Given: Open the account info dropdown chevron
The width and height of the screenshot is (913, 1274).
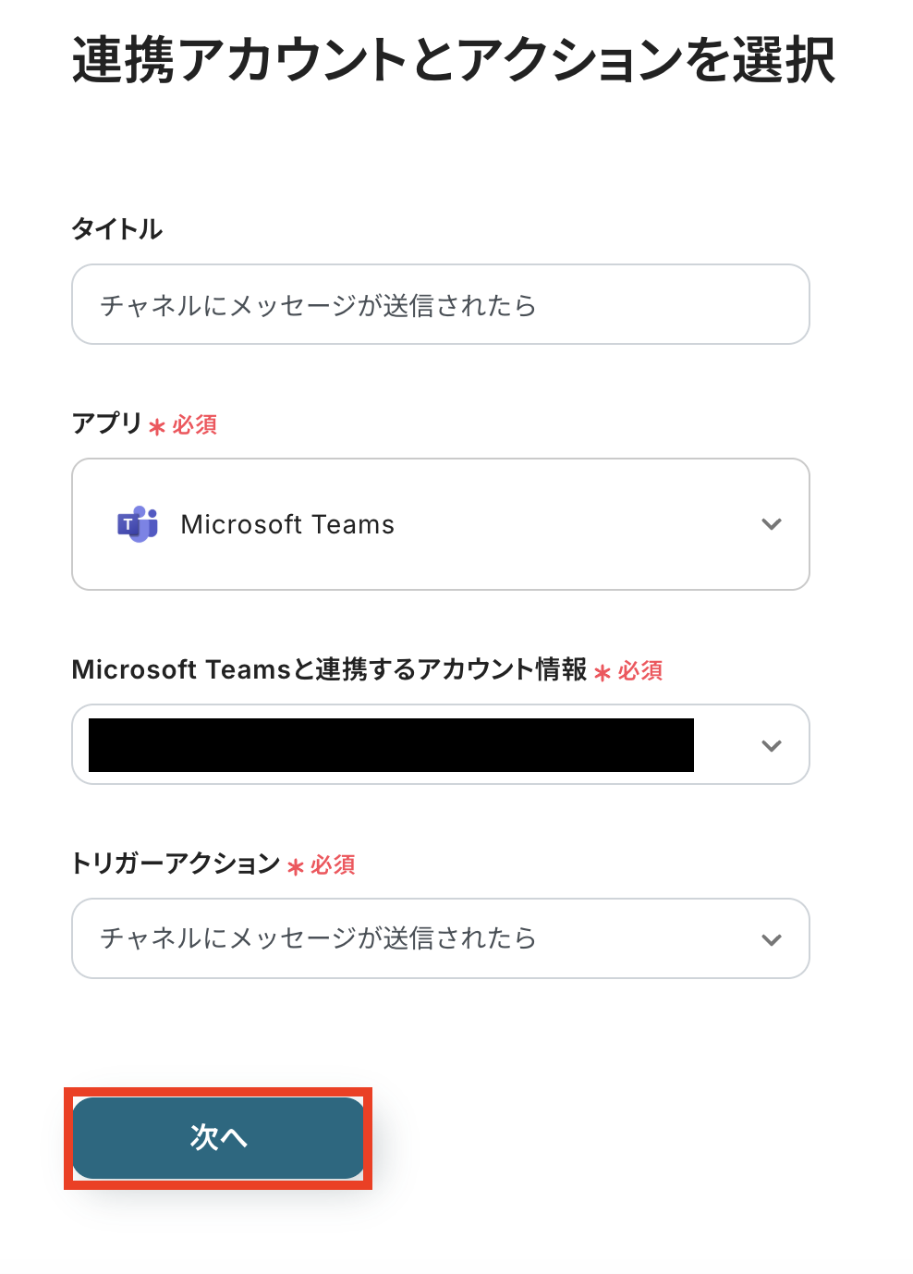Looking at the screenshot, I should point(771,745).
